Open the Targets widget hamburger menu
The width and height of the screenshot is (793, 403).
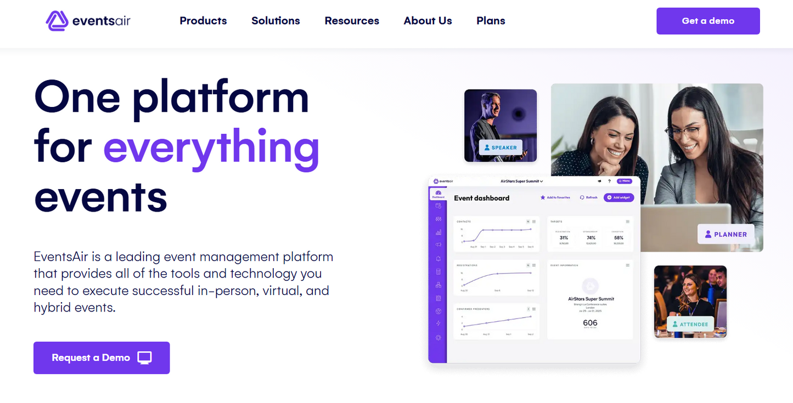(627, 222)
